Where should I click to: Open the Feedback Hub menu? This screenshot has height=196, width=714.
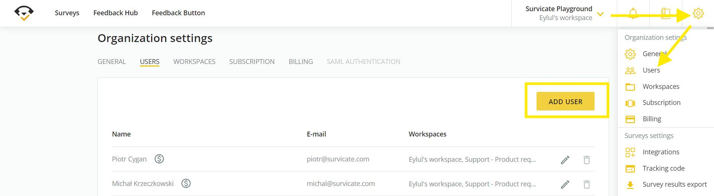(115, 13)
